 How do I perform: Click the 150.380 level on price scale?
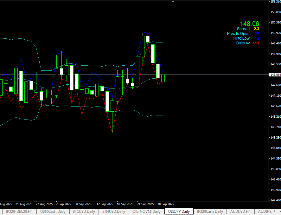click(274, 23)
